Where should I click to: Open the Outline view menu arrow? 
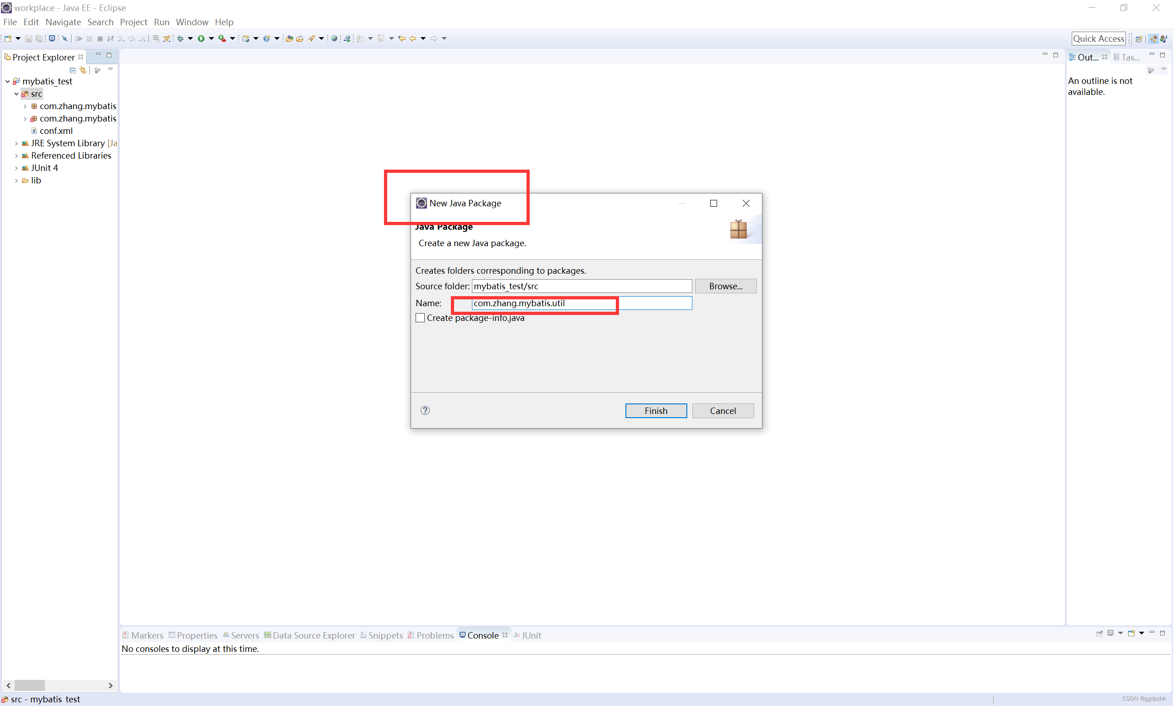1163,70
